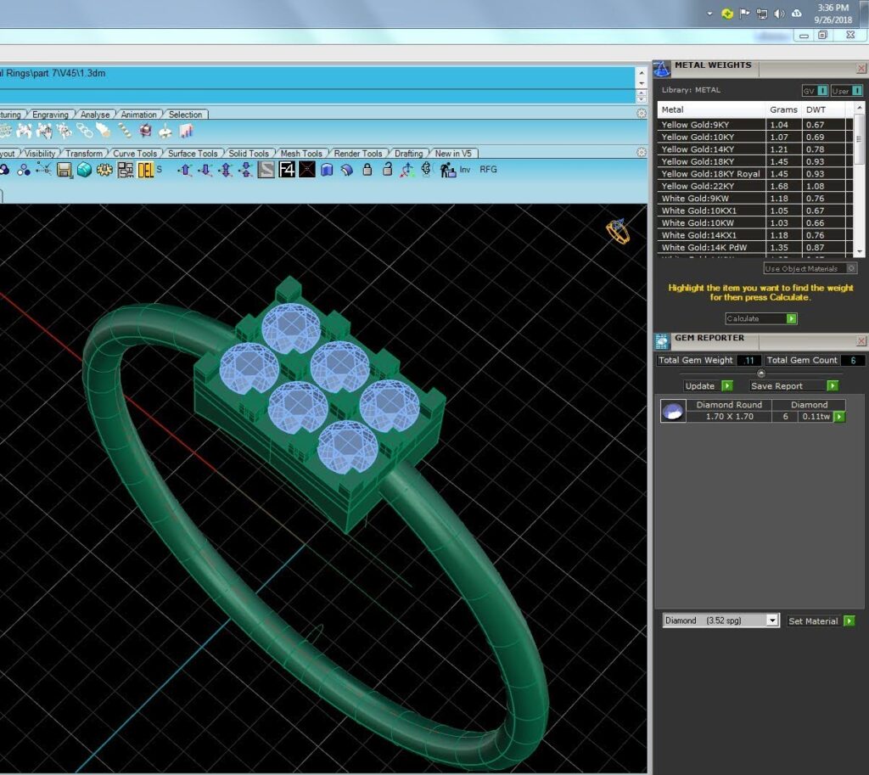Click the cloud sync tray icon
The image size is (869, 775).
[x=797, y=14]
